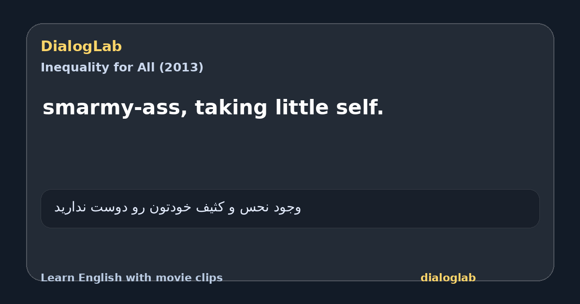Click the Persian word 'وجود' in the translation
Viewport: 580px width, 304px height.
click(x=287, y=208)
